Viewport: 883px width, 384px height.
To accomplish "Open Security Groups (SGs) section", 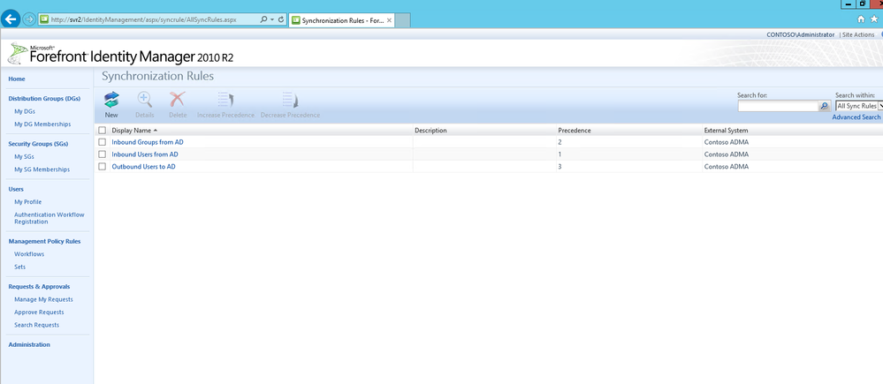I will click(38, 144).
